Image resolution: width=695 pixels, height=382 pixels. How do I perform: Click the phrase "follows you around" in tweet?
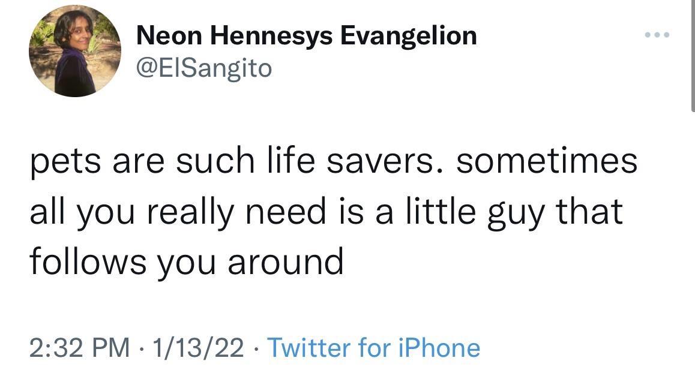click(x=187, y=262)
